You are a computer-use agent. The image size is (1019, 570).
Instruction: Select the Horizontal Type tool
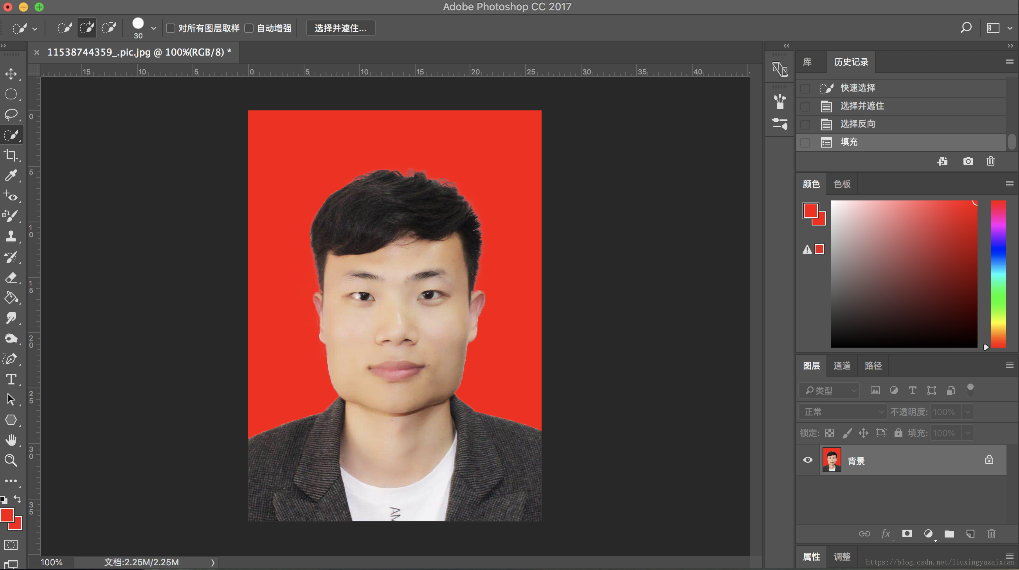click(x=11, y=379)
